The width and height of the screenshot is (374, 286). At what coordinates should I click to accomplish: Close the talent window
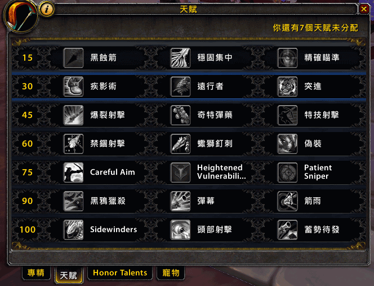(x=364, y=10)
